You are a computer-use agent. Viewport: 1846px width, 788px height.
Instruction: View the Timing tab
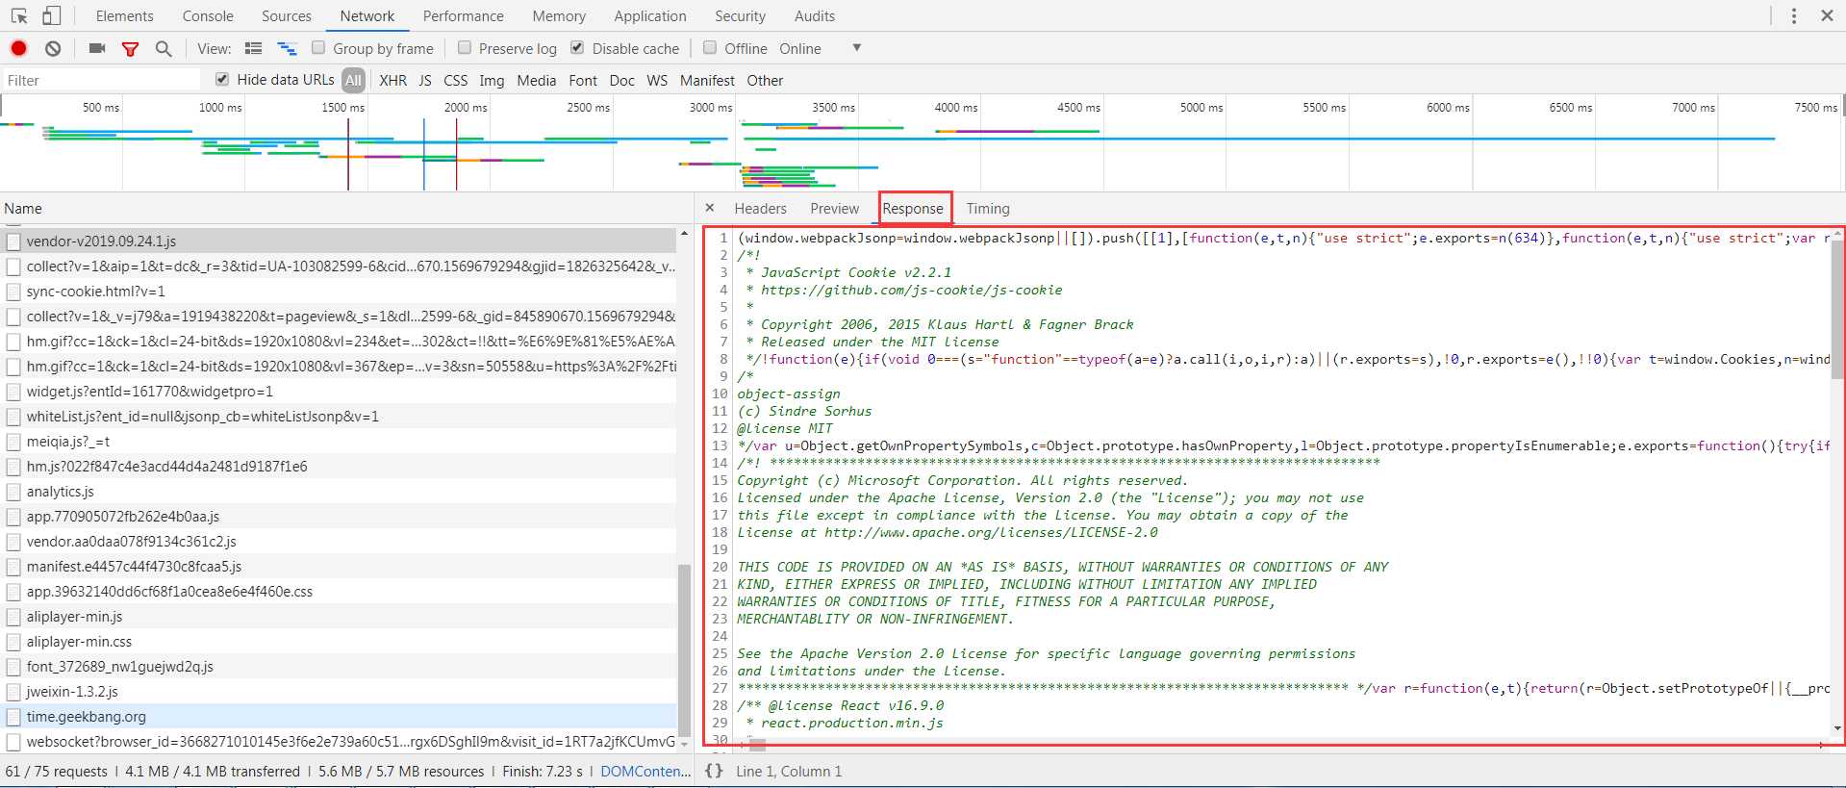tap(988, 208)
